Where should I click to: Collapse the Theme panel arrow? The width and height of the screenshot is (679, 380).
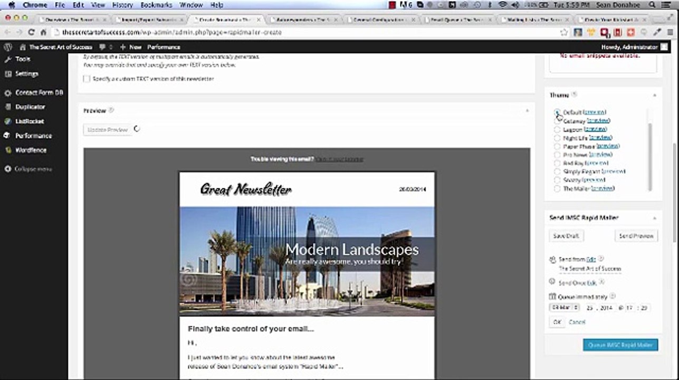(x=654, y=95)
